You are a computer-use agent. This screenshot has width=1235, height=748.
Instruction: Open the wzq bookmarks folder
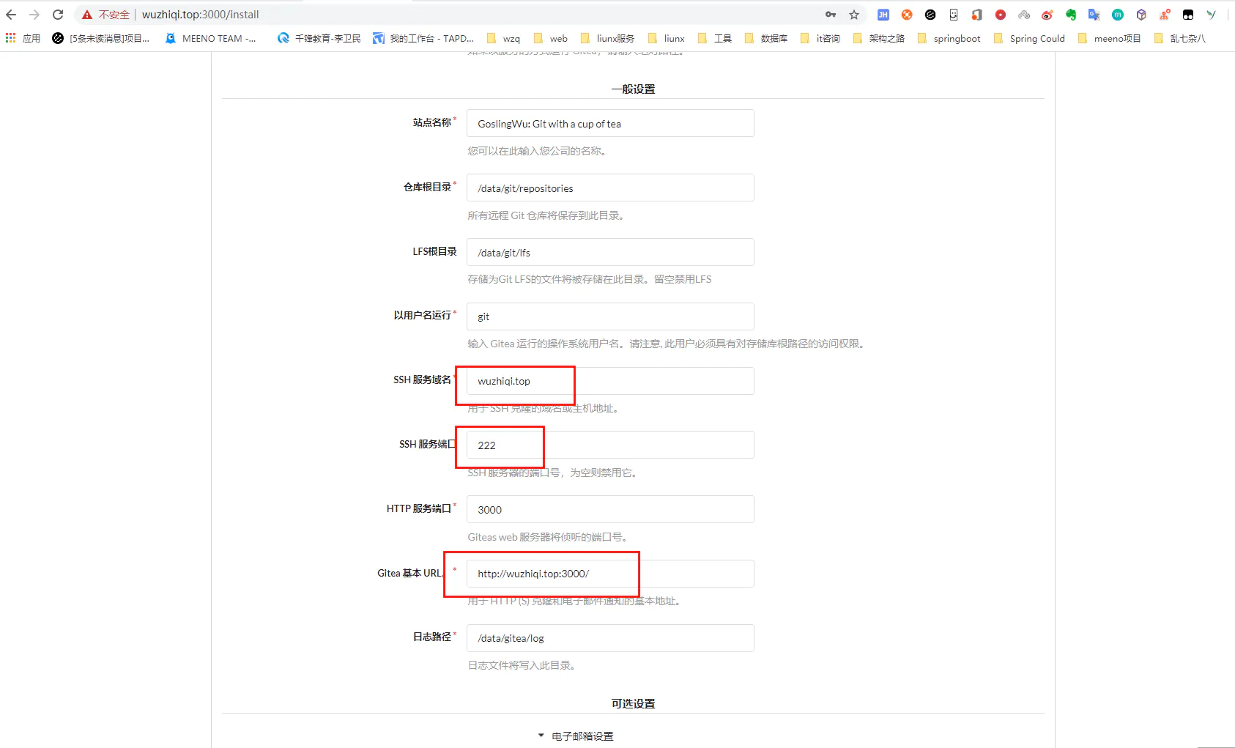click(x=504, y=38)
